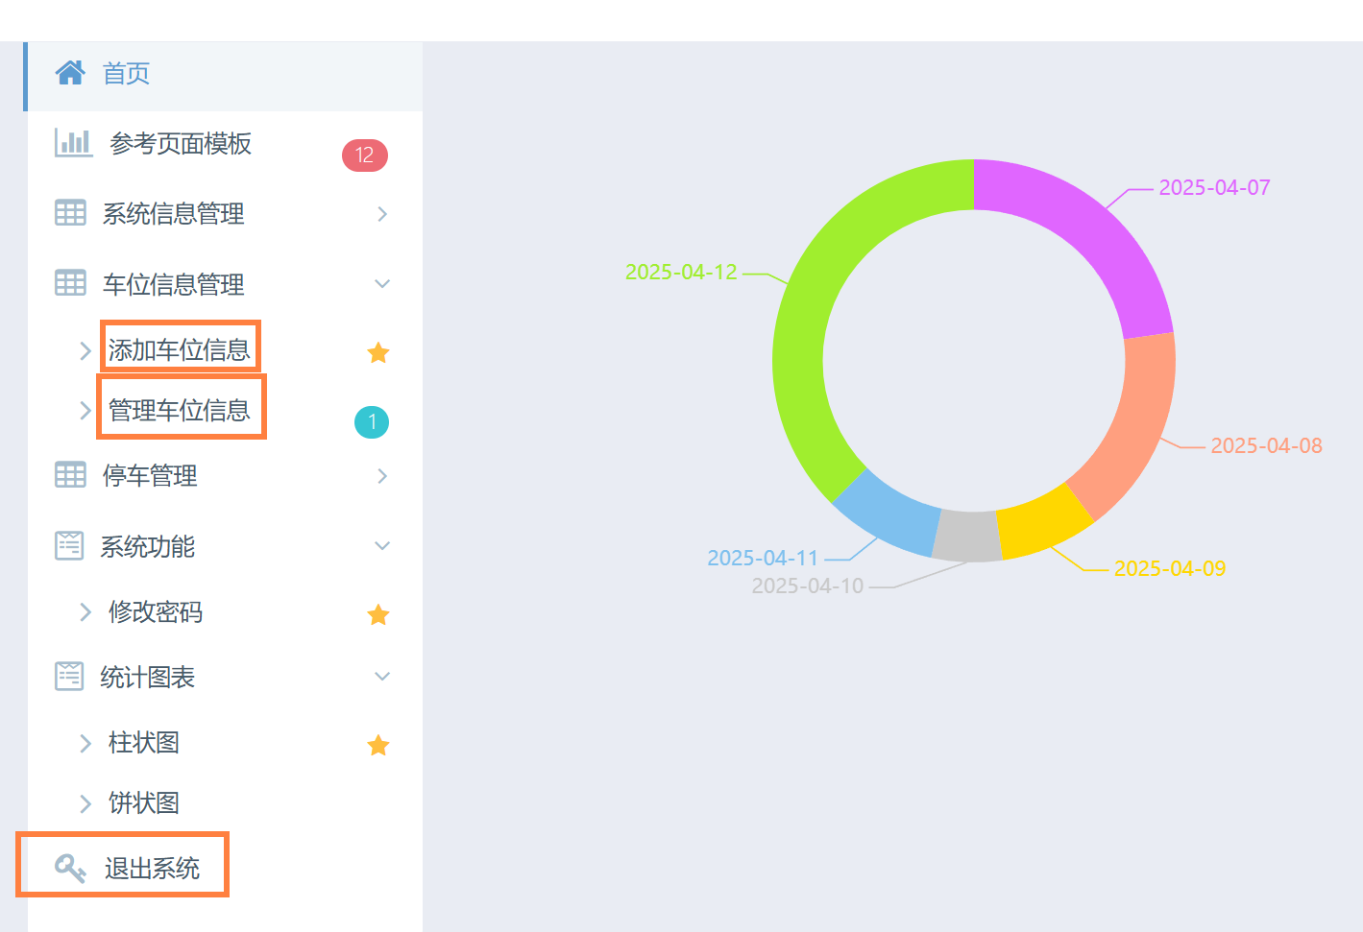This screenshot has height=932, width=1363.
Task: Open 柱状图 submenu link
Action: tap(144, 743)
